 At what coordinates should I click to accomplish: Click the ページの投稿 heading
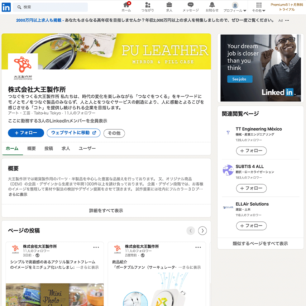coord(24,231)
